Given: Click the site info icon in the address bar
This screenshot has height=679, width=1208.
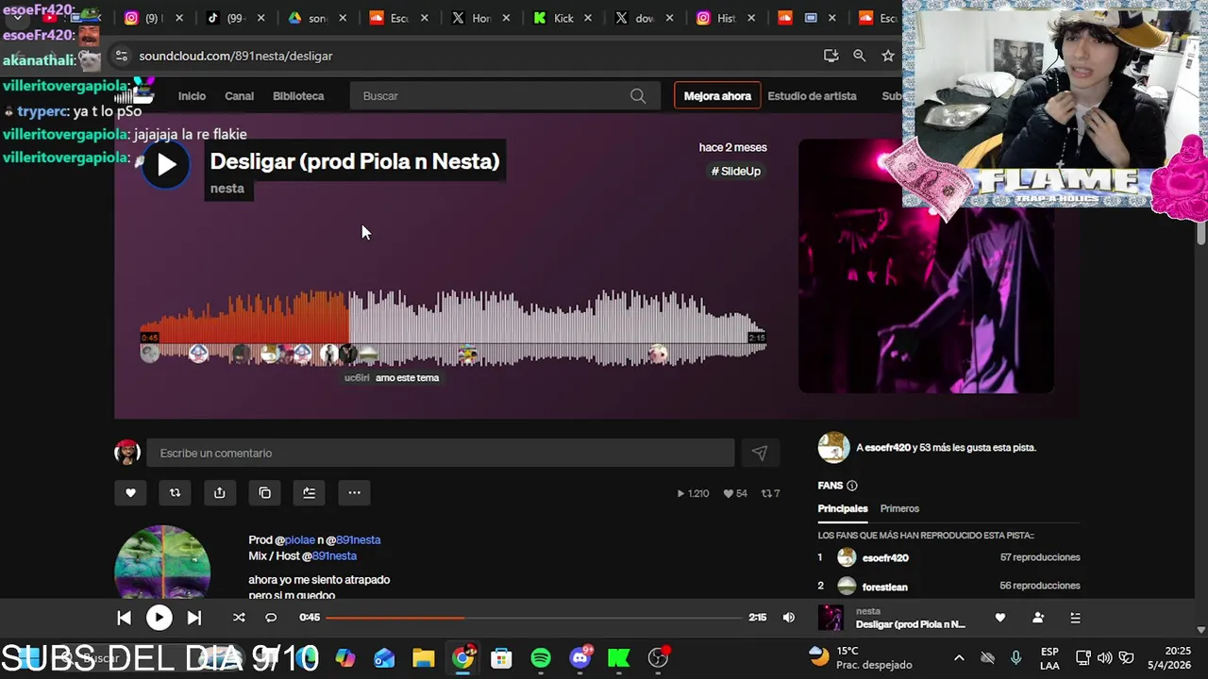Looking at the screenshot, I should click(x=121, y=56).
